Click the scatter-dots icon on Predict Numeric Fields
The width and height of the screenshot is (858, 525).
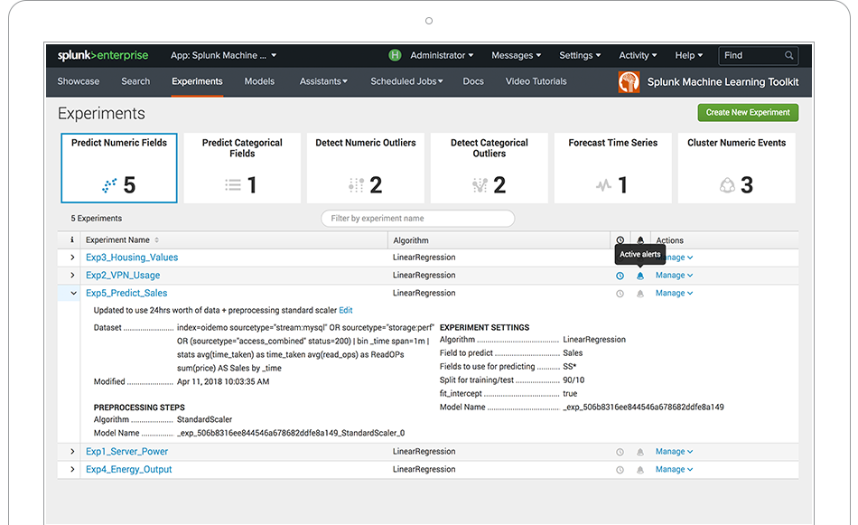[x=109, y=185]
